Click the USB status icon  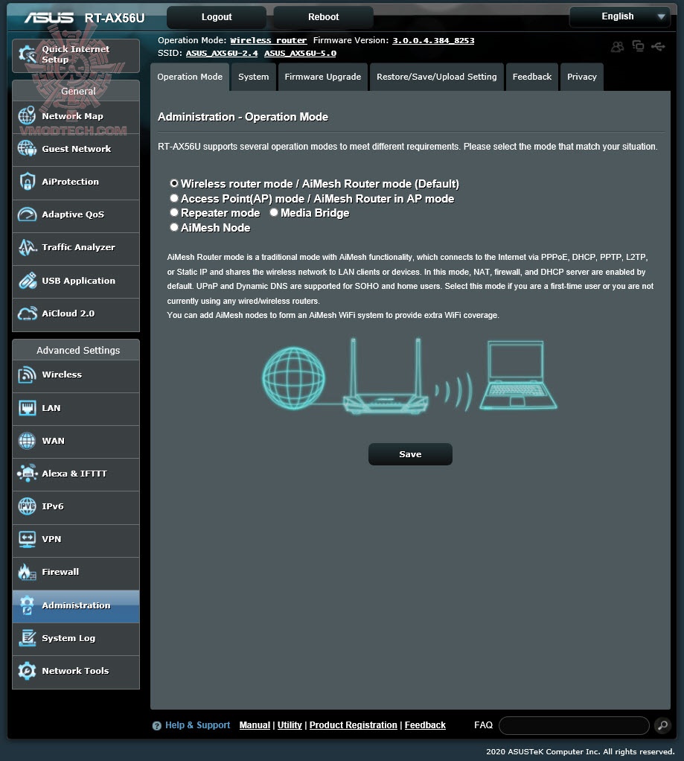pyautogui.click(x=658, y=46)
